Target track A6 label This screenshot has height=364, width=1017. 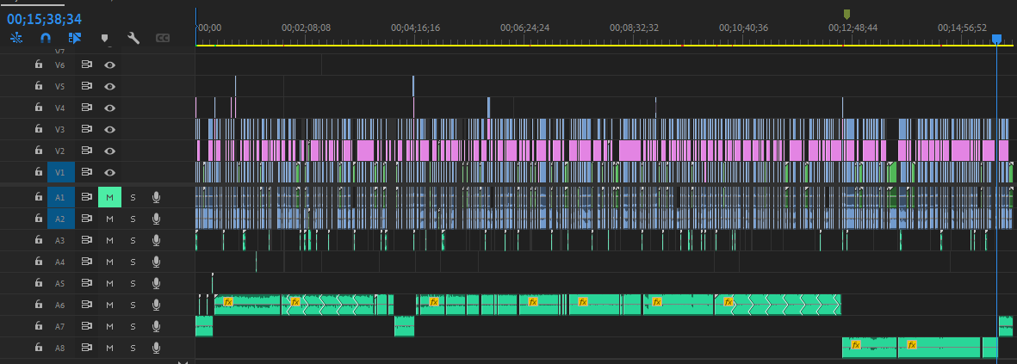pyautogui.click(x=60, y=305)
